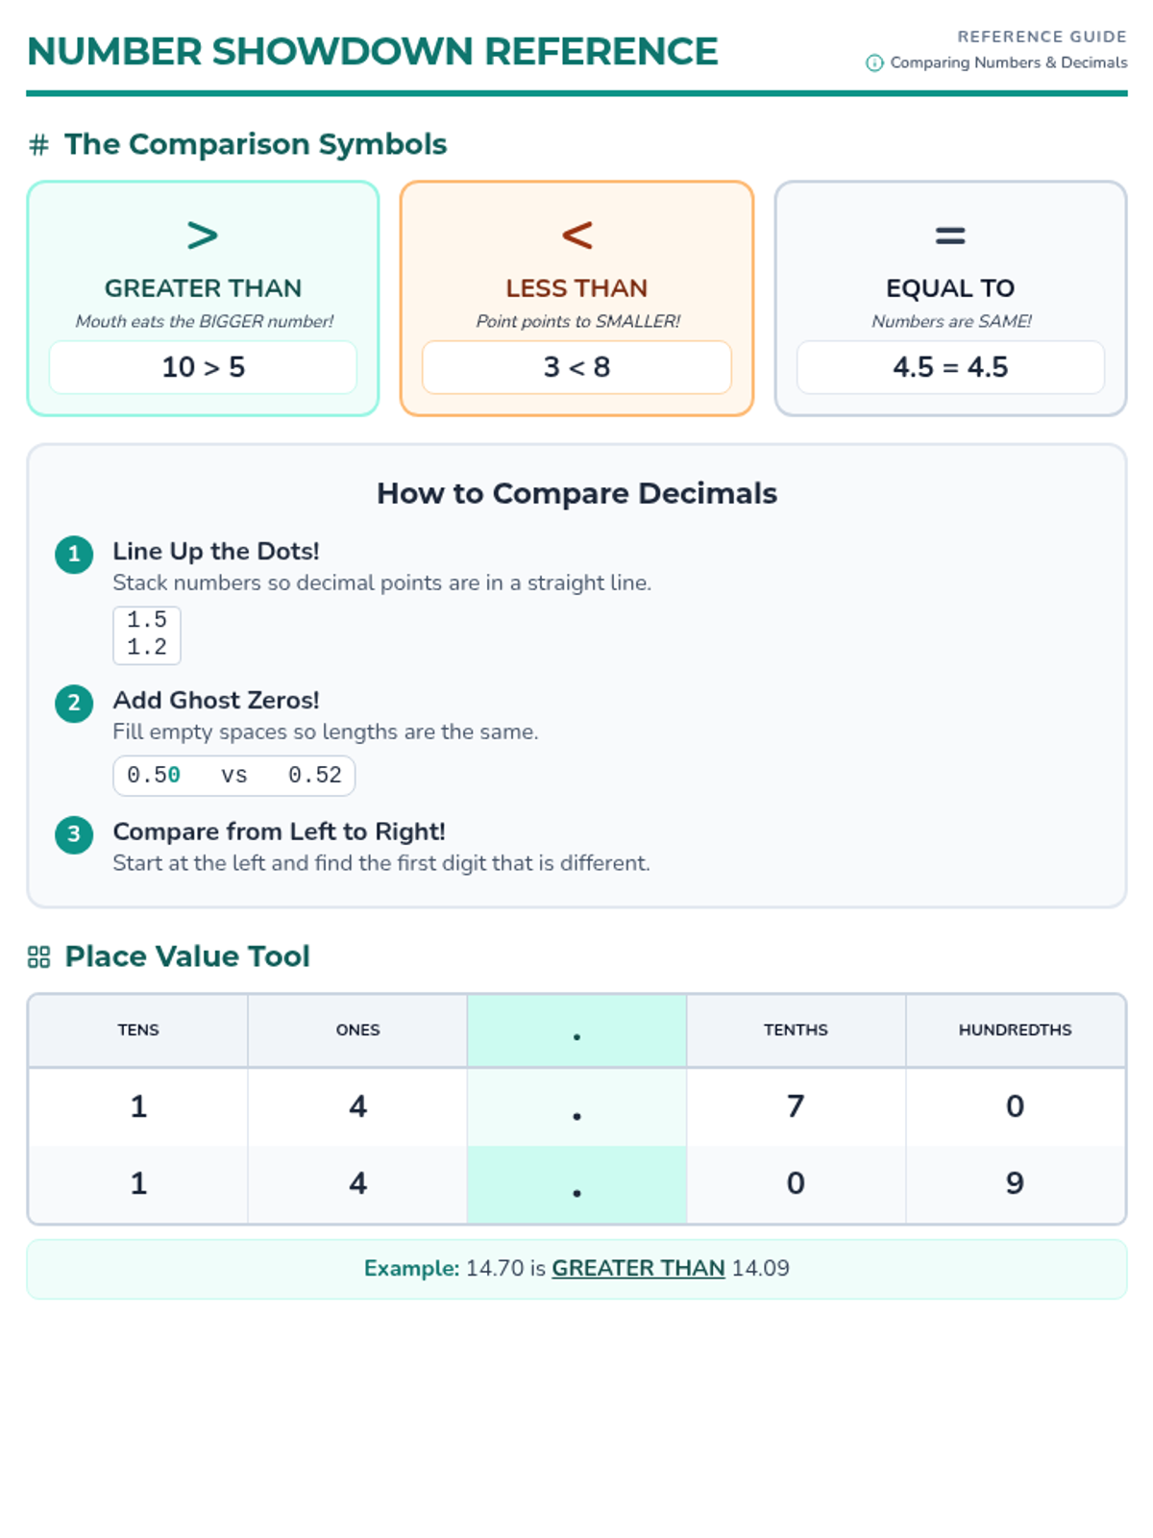Click the tenths digit 7 cell

(x=796, y=1106)
